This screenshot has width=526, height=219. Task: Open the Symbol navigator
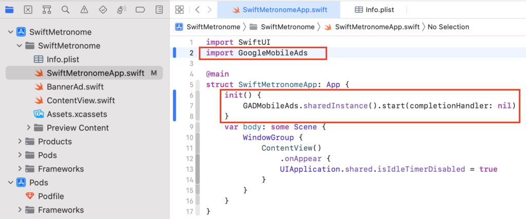(x=47, y=10)
